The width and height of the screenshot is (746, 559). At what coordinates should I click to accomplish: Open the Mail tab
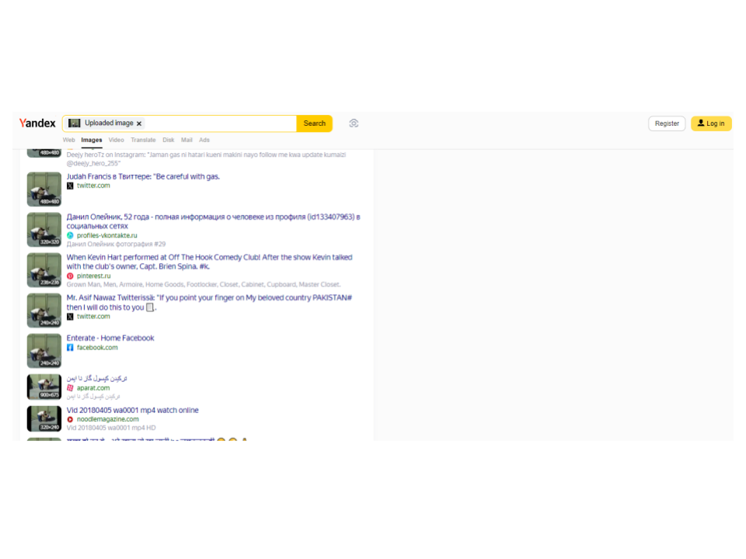point(186,141)
